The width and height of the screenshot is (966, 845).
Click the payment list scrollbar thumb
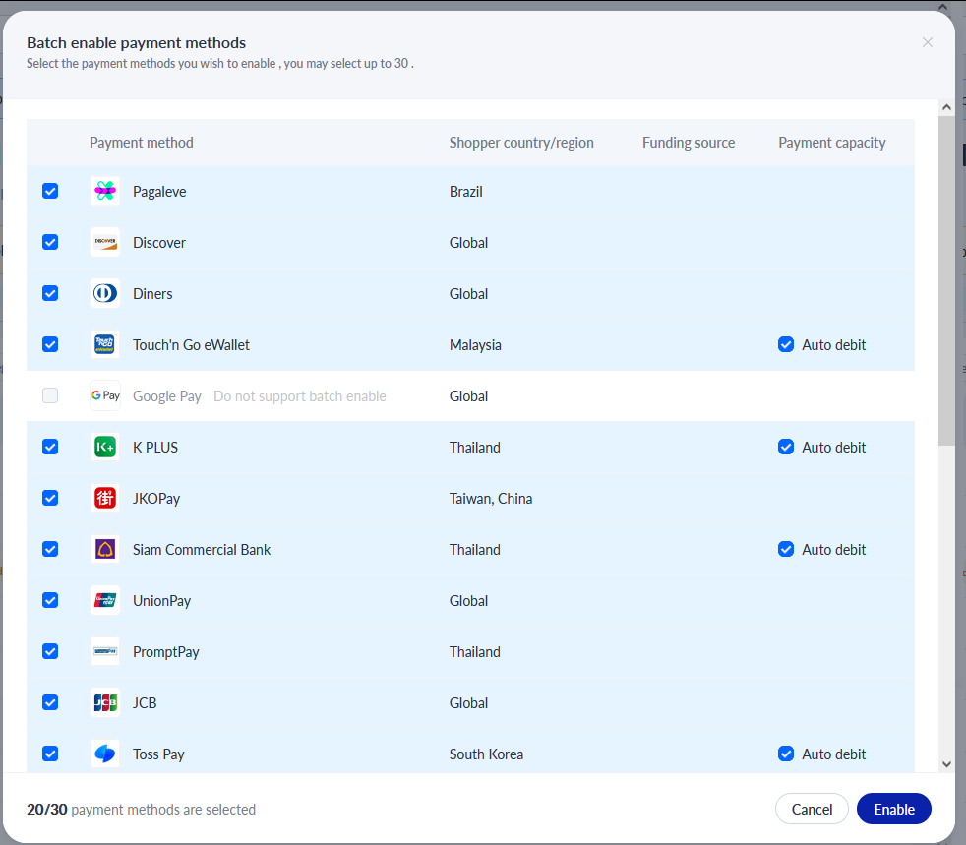coord(947,280)
